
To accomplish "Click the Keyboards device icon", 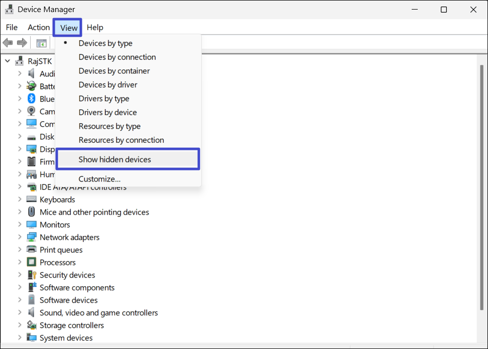I will (32, 200).
